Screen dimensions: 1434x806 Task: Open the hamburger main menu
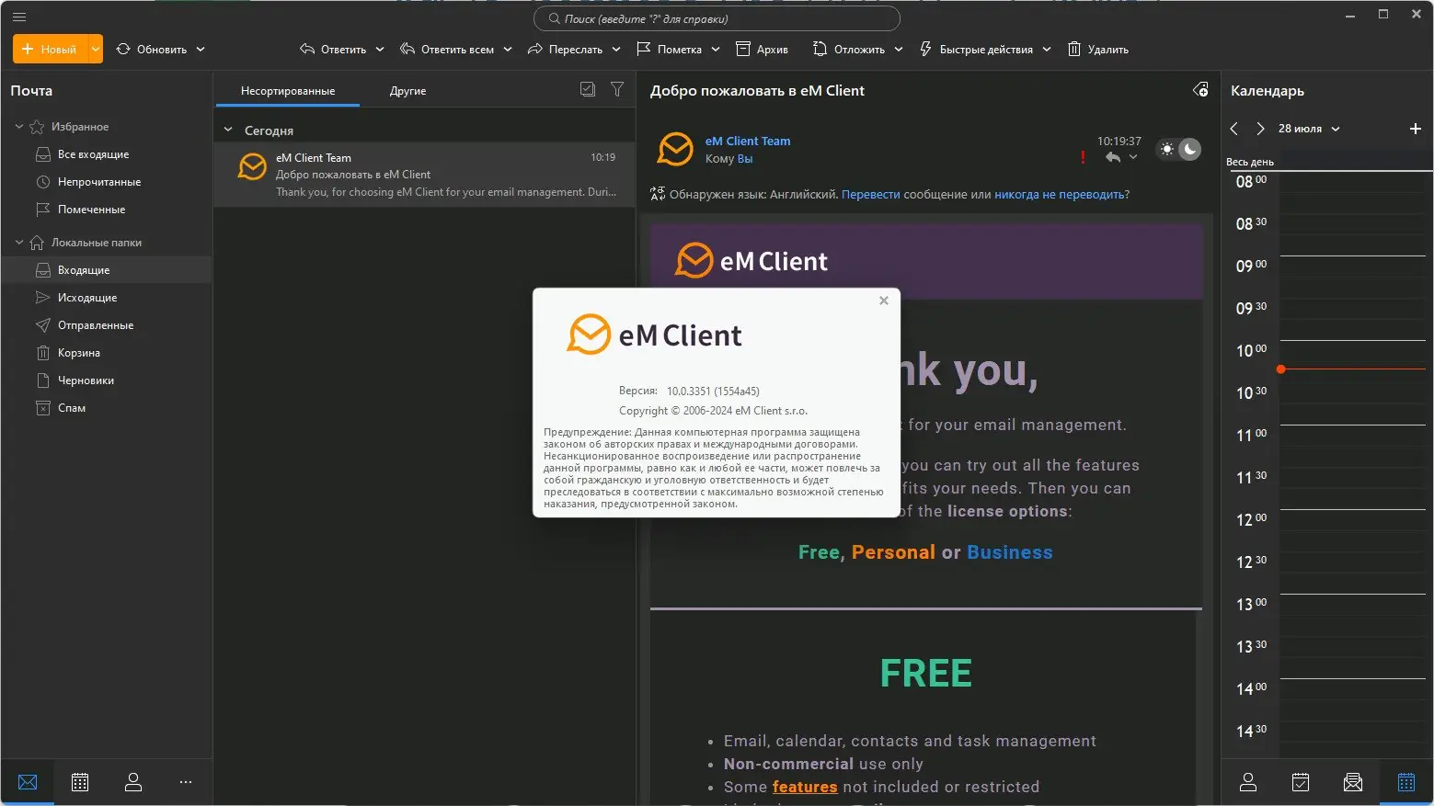(19, 17)
